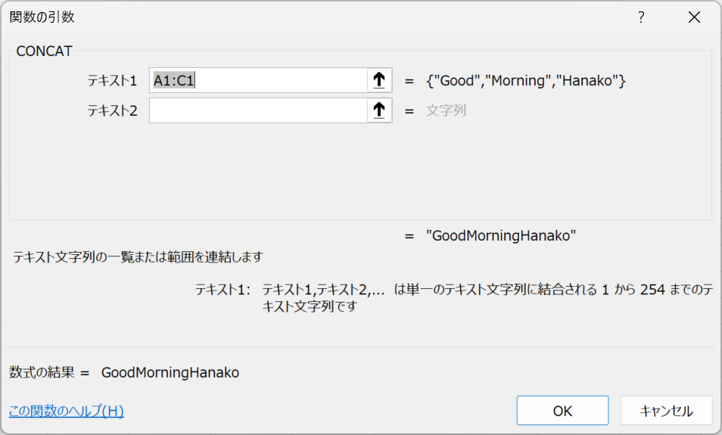Click テキスト2 range selector arrow icon
Viewport: 722px width, 435px height.
pyautogui.click(x=379, y=110)
